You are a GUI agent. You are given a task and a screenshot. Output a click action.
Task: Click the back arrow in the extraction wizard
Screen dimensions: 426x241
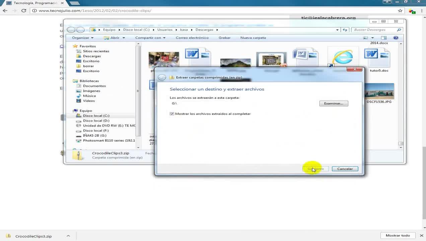tap(162, 77)
